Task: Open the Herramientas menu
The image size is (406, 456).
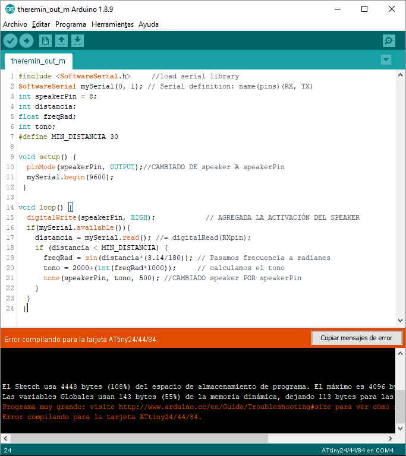Action: pyautogui.click(x=112, y=24)
